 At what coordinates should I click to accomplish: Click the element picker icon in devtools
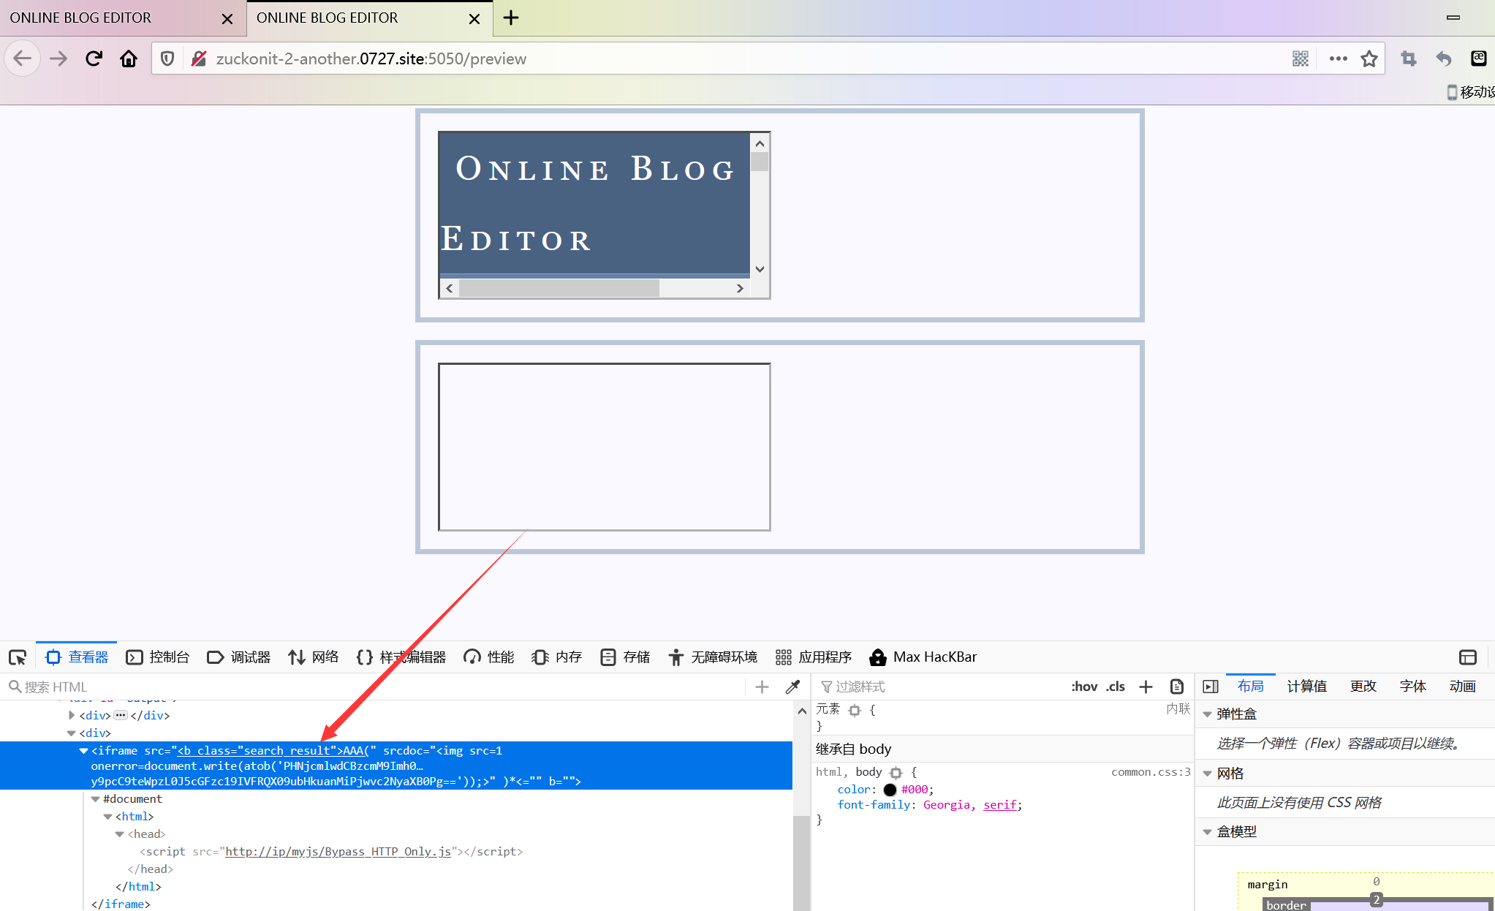tap(18, 657)
